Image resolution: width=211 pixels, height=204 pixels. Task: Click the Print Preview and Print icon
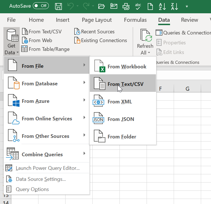[x=126, y=6]
